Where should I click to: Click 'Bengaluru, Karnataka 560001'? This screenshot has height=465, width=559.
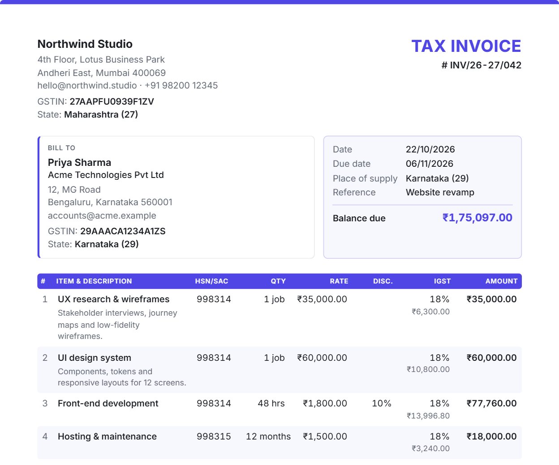pyautogui.click(x=110, y=202)
